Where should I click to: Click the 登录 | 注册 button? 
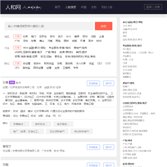153,7
